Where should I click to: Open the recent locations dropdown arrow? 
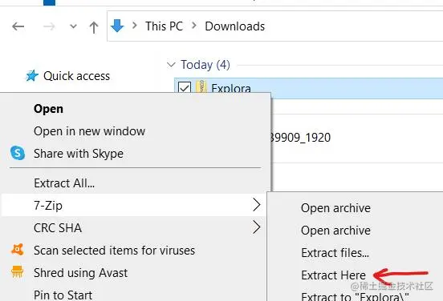[73, 26]
